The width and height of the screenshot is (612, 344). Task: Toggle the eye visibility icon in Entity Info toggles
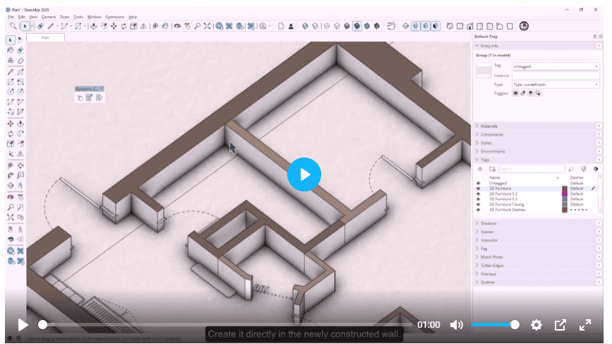click(515, 93)
